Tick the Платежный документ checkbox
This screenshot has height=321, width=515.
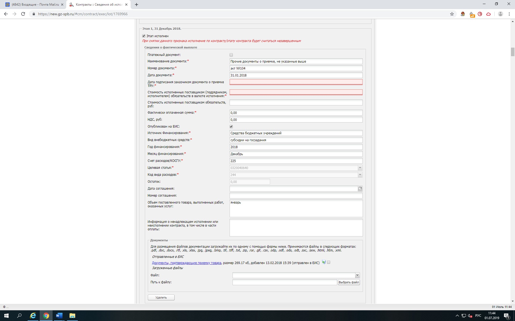point(231,55)
